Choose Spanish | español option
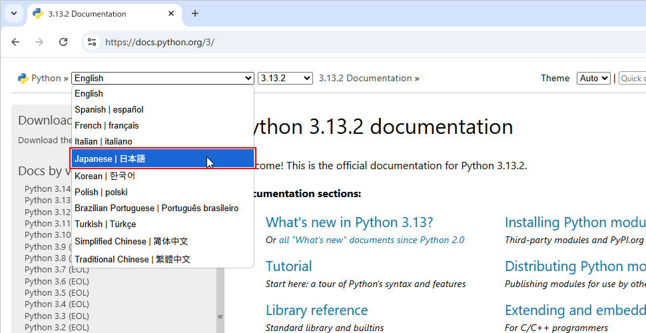Viewport: 646px width, 333px height. (x=162, y=110)
